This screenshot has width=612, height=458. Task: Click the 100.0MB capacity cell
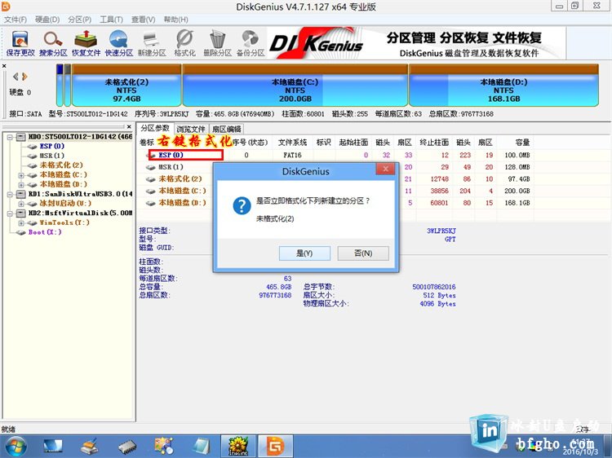tap(517, 155)
